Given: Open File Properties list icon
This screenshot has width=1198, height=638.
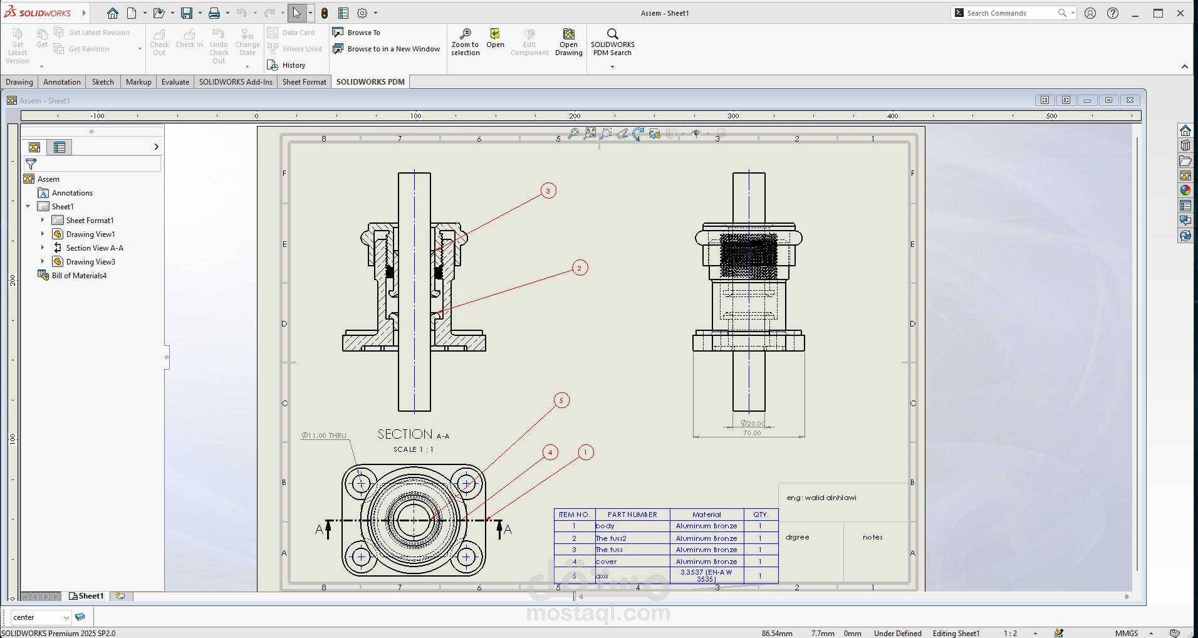Looking at the screenshot, I should pos(343,13).
